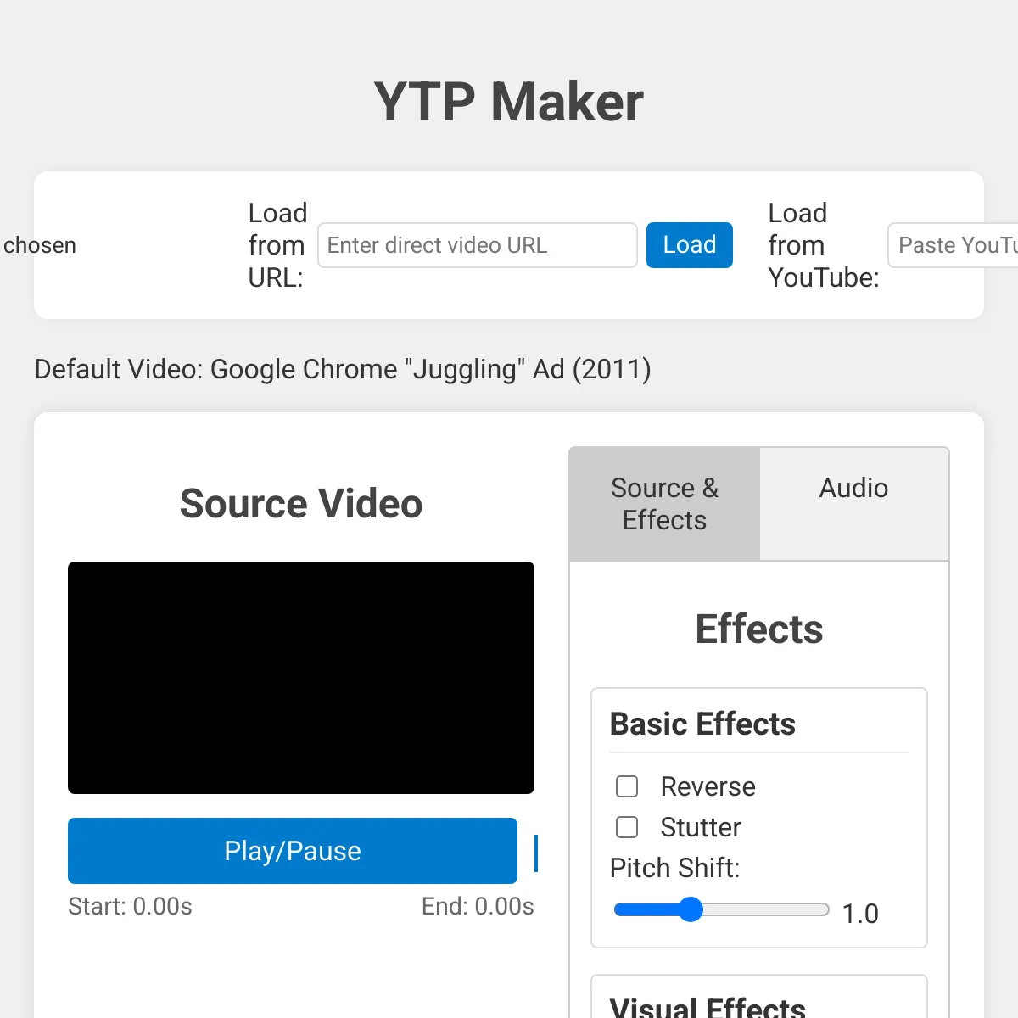1018x1018 pixels.
Task: Open the Source & Effects tab
Action: point(664,504)
